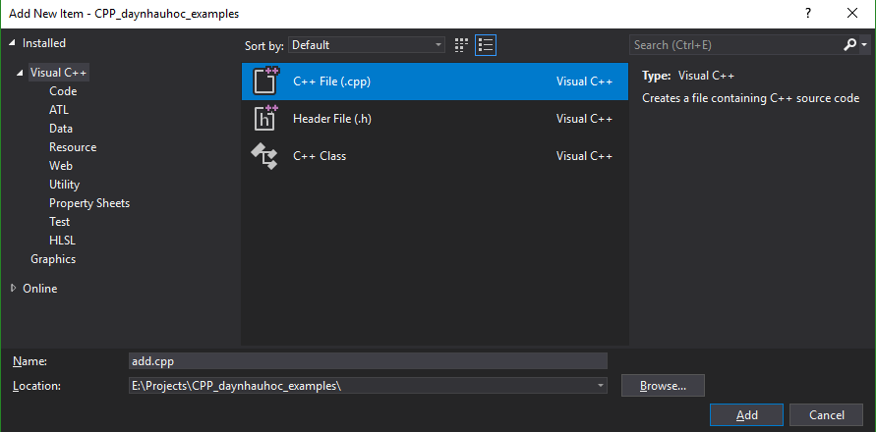Close the Add New Item dialog
The height and width of the screenshot is (432, 876).
tap(852, 14)
